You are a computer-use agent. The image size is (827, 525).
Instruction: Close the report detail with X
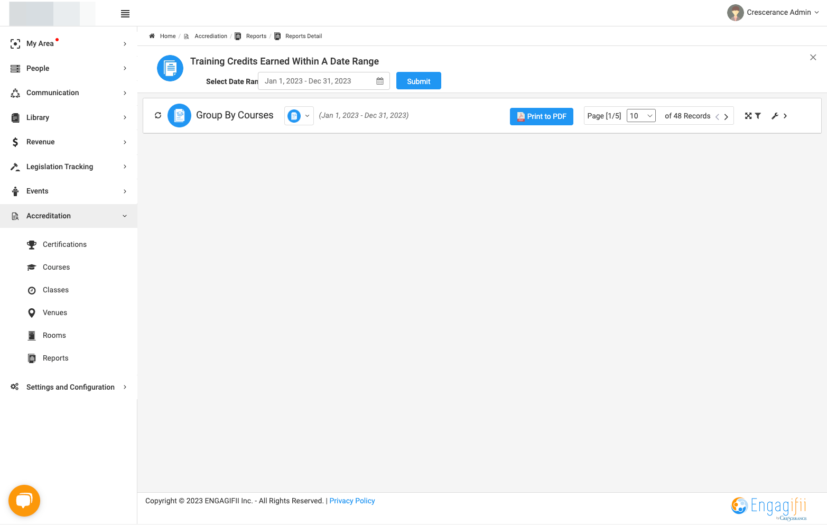pyautogui.click(x=813, y=57)
